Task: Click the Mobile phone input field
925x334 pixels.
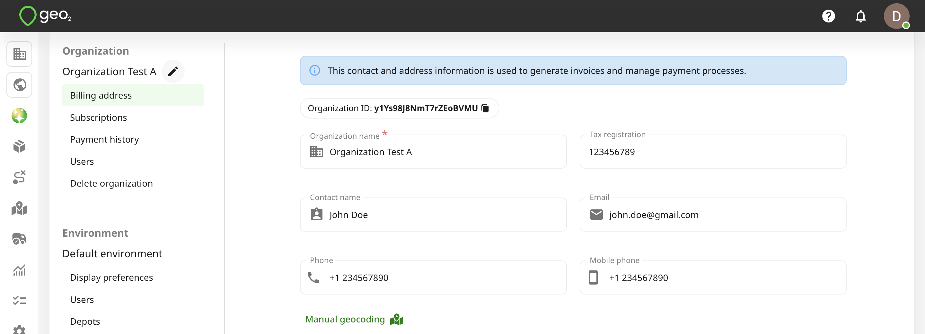Action: (713, 277)
